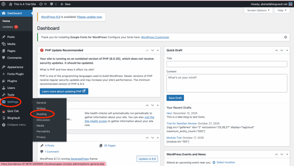Open the Plugins plug icon
Image resolution: width=294 pixels, height=166 pixels.
click(3, 81)
